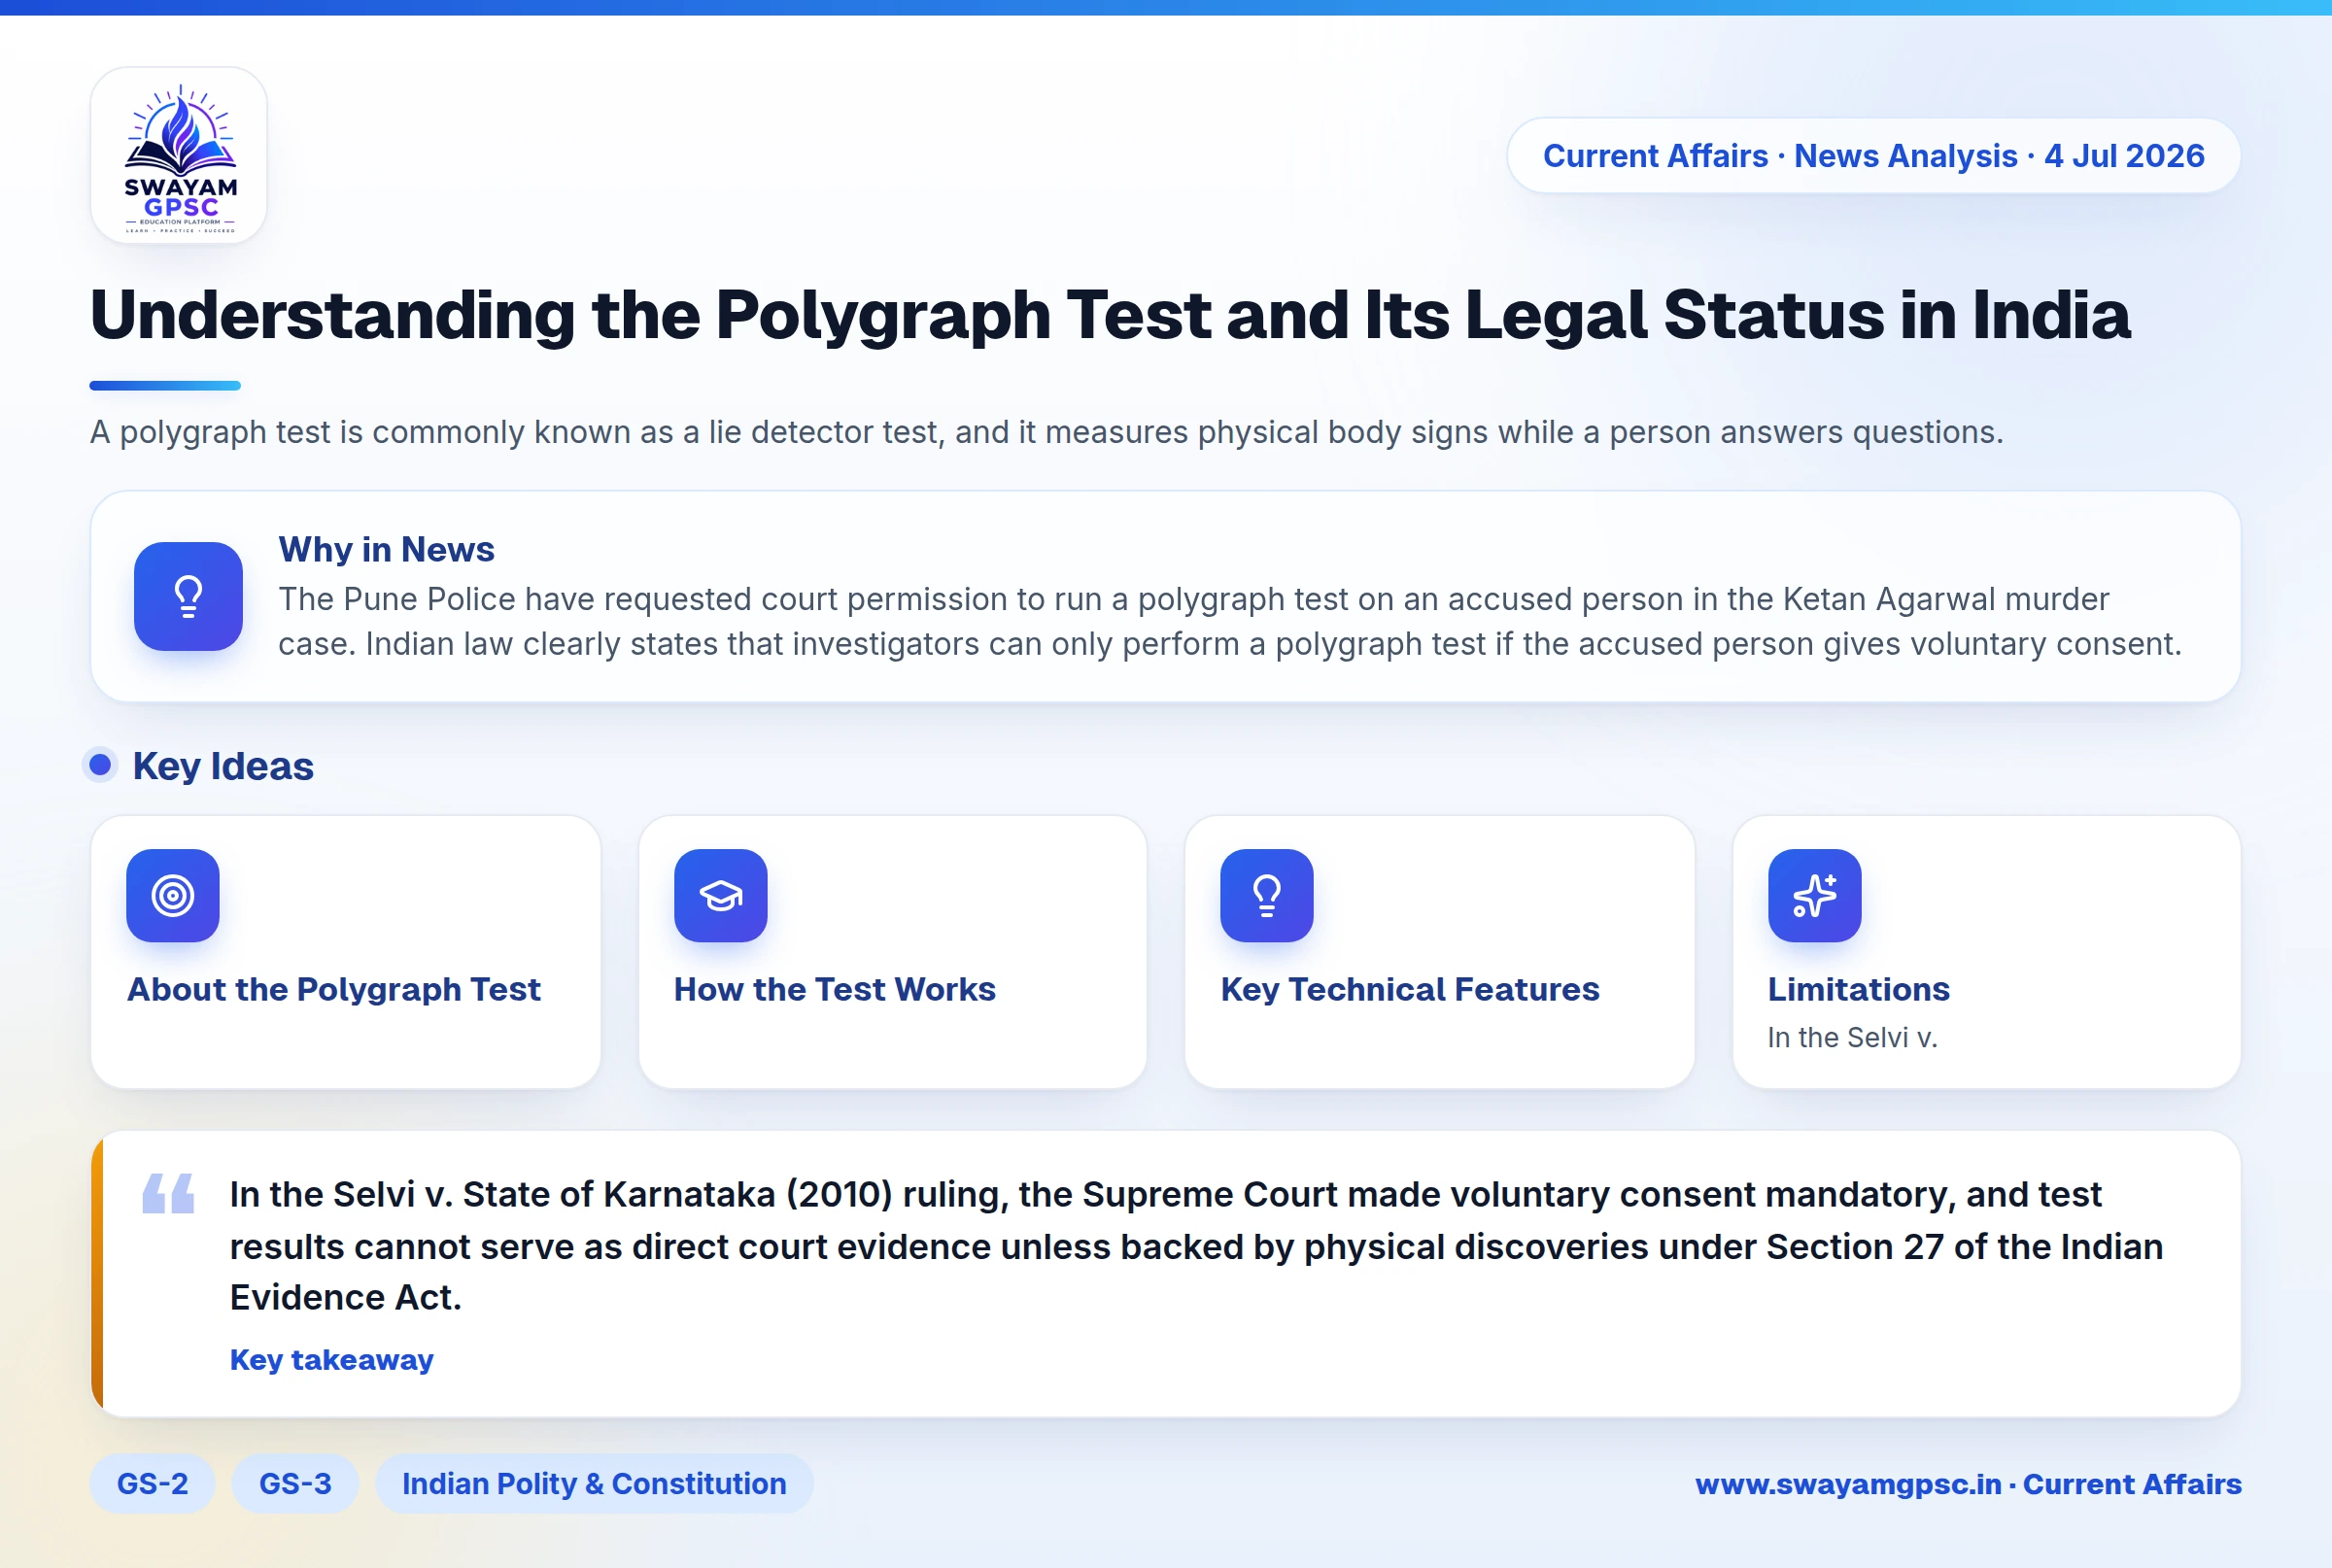
Task: Click the About the Polygraph Test card title
Action: click(334, 989)
